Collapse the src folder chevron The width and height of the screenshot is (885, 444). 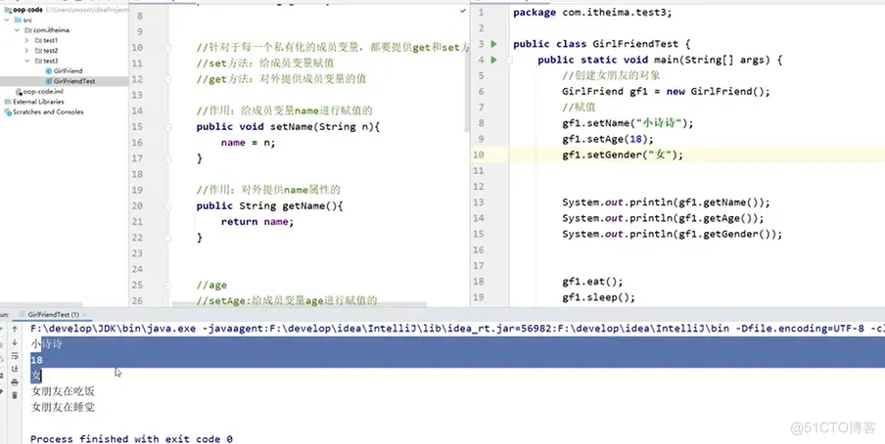(x=7, y=20)
